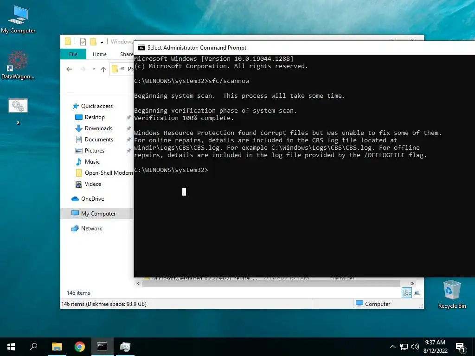This screenshot has width=475, height=356.
Task: Open the volume speaker tray icon
Action: tap(415, 347)
